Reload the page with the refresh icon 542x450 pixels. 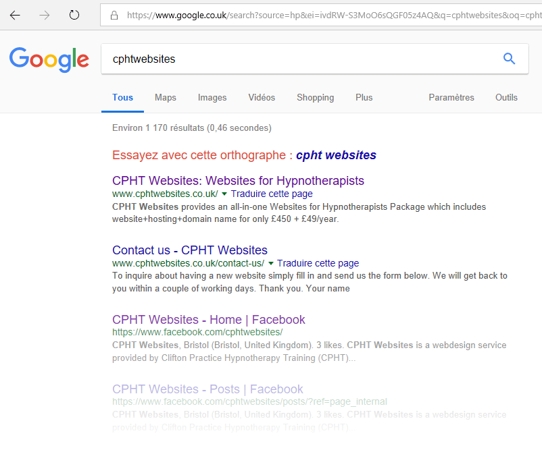click(x=74, y=15)
